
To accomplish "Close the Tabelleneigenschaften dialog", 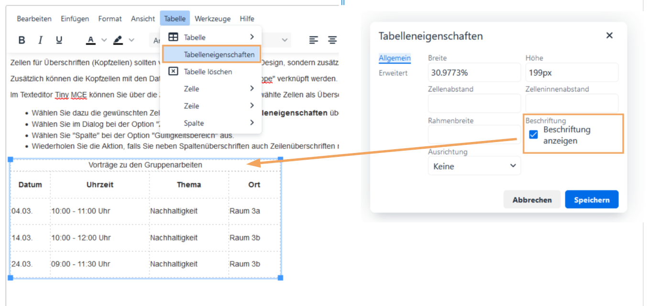I will tap(609, 35).
